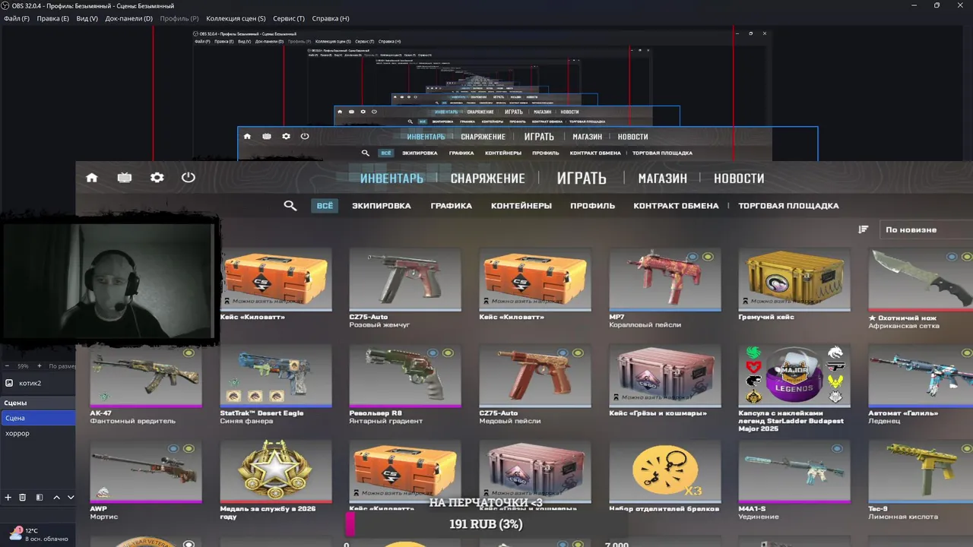Select the котик2 source label
Viewport: 973px width, 547px height.
(x=30, y=383)
